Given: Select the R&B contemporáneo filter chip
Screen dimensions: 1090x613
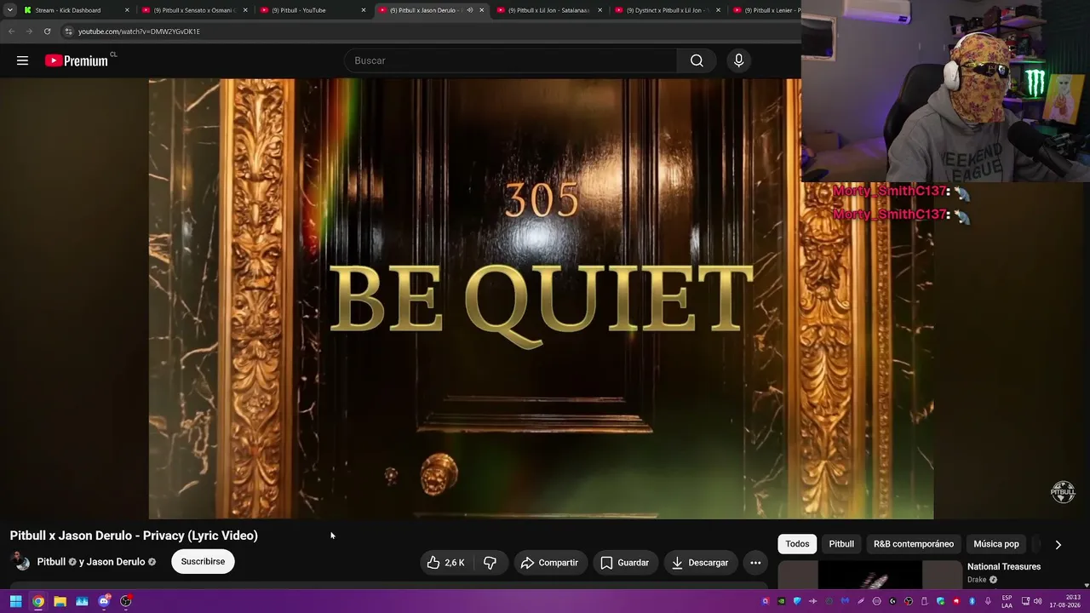Looking at the screenshot, I should click(914, 544).
